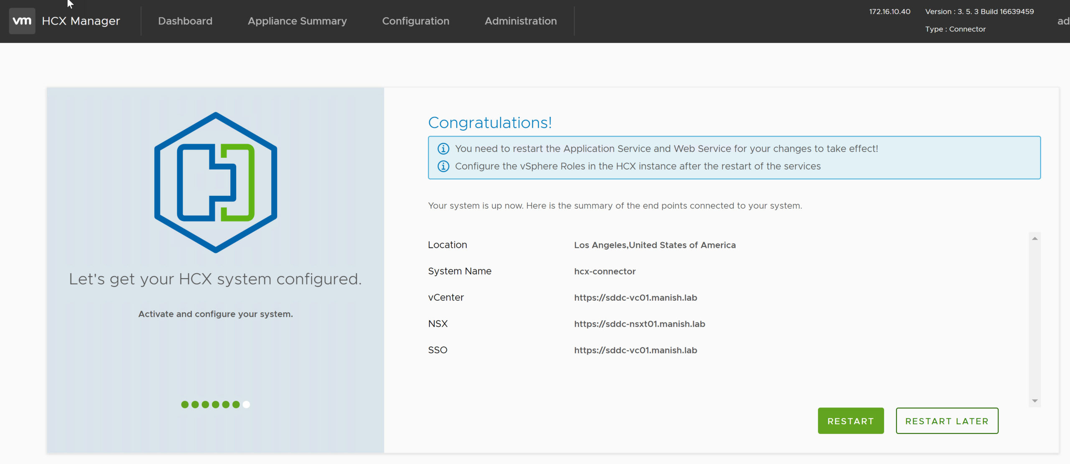Open the Administration menu
Image resolution: width=1070 pixels, height=464 pixels.
coord(521,21)
